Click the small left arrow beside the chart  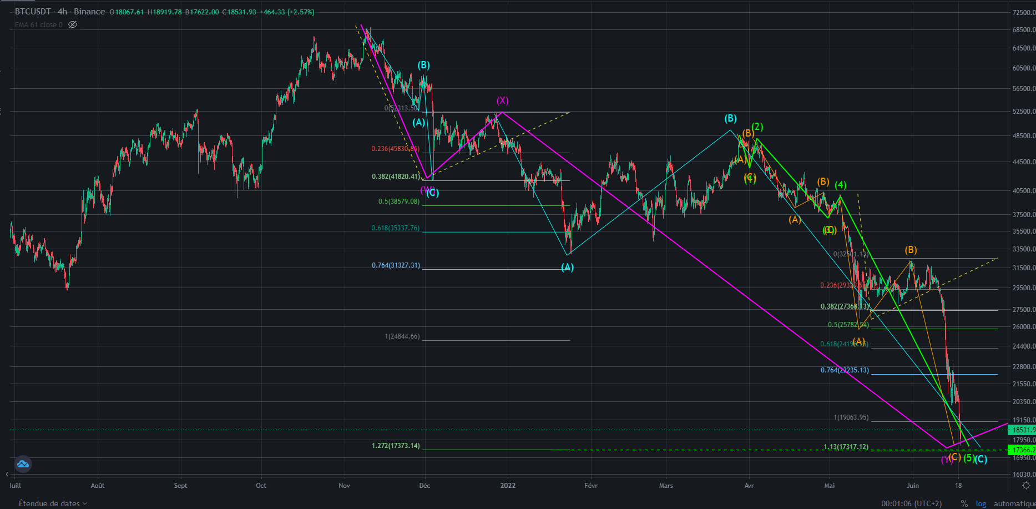coord(7,474)
